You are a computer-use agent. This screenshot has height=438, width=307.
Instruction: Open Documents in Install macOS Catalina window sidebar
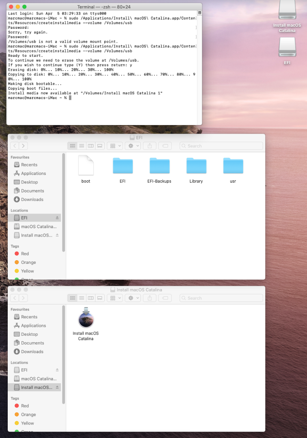pos(35,343)
